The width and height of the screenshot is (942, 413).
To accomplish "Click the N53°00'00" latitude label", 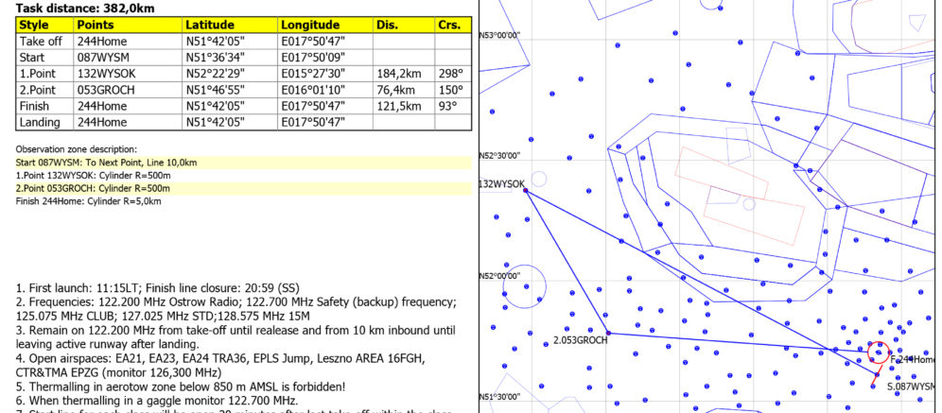I will (x=501, y=35).
